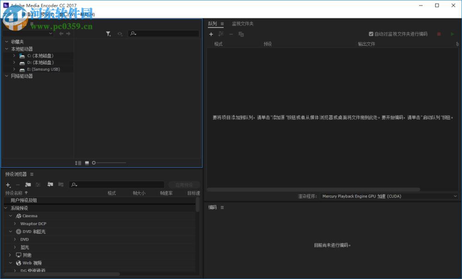Open the Preset Browser panel menu icon
Screen dimensions: 462x279
click(x=31, y=174)
